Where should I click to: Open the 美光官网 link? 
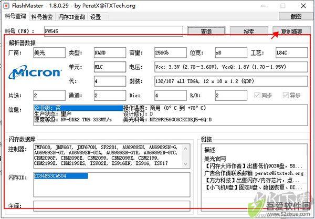[x=215, y=159]
